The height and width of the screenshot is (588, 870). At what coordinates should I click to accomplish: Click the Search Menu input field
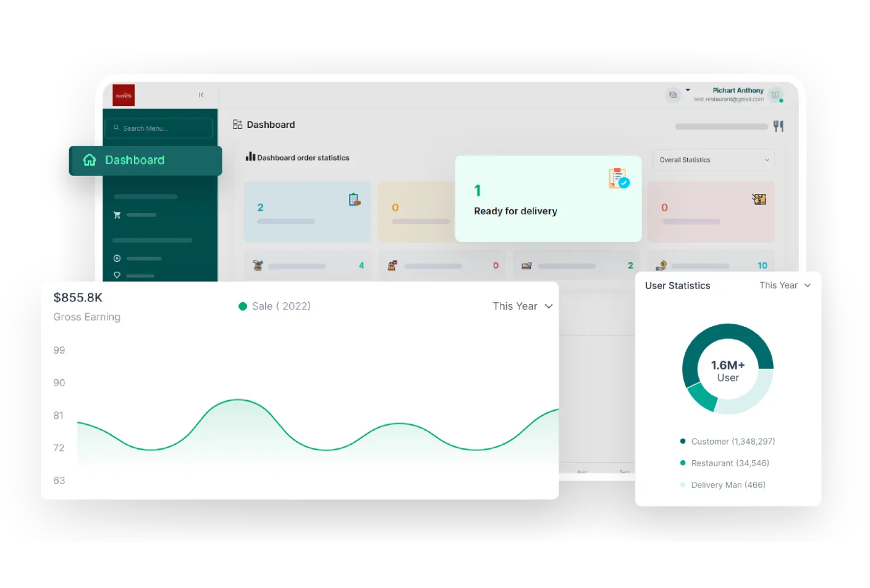click(159, 128)
